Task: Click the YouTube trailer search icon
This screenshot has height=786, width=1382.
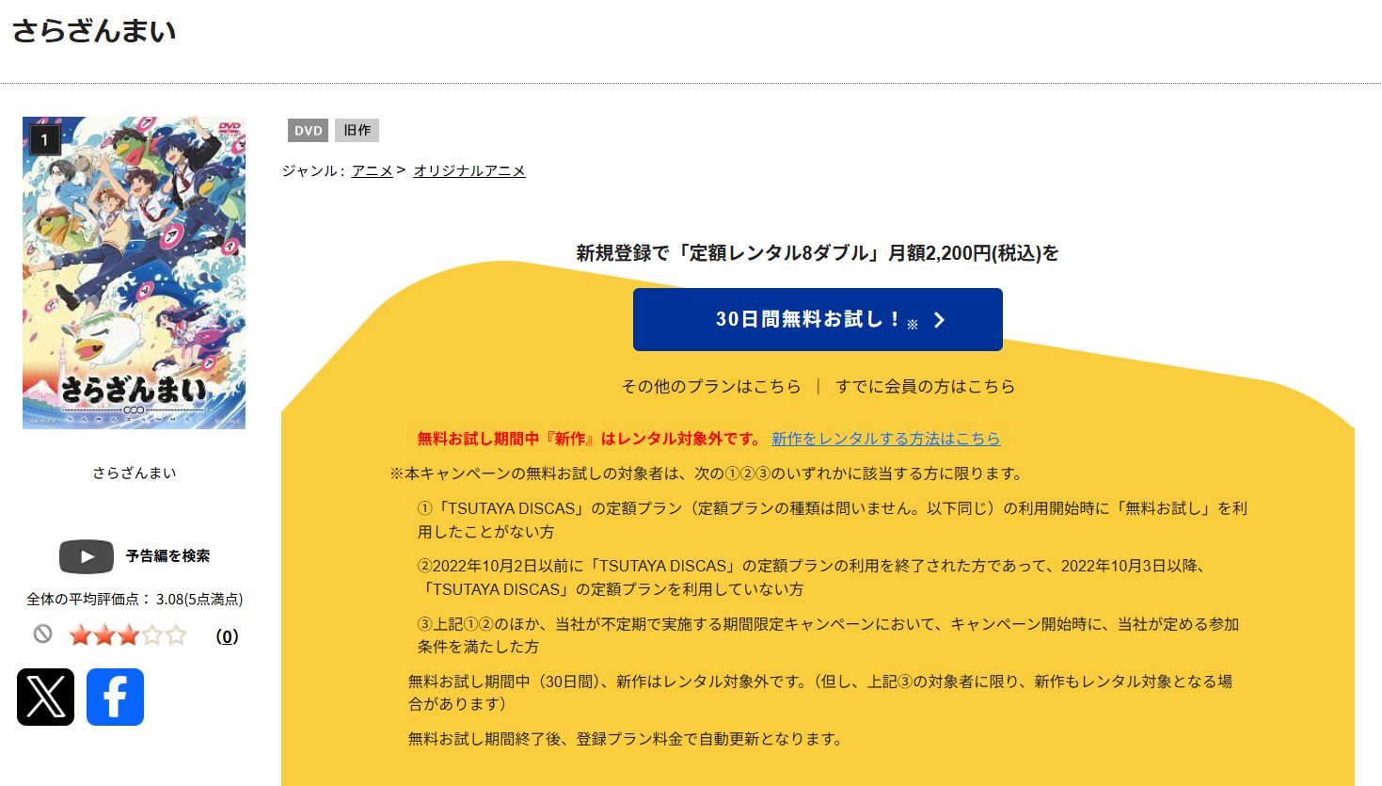Action: [86, 556]
